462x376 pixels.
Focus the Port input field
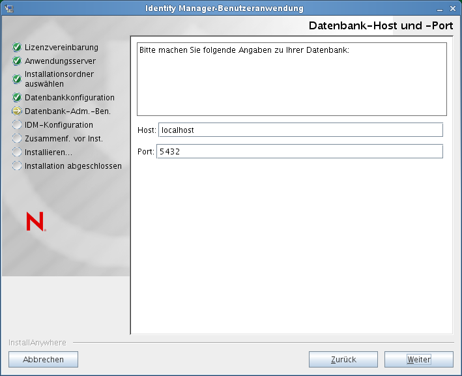[300, 151]
